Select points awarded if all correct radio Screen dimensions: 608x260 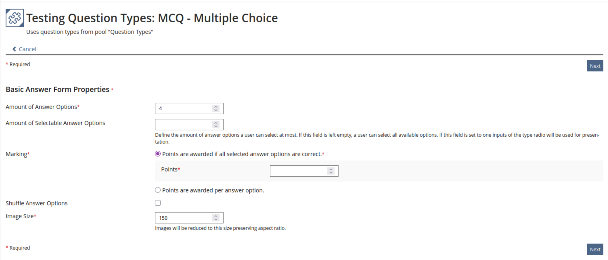click(x=158, y=154)
